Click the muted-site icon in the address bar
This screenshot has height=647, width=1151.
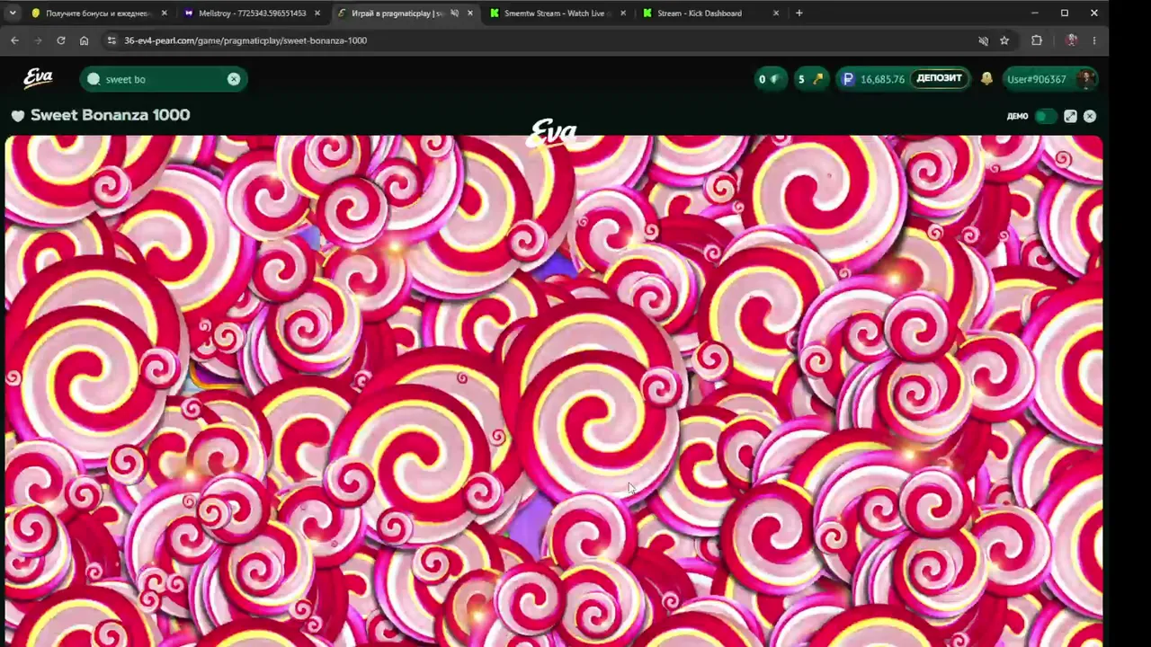[983, 40]
